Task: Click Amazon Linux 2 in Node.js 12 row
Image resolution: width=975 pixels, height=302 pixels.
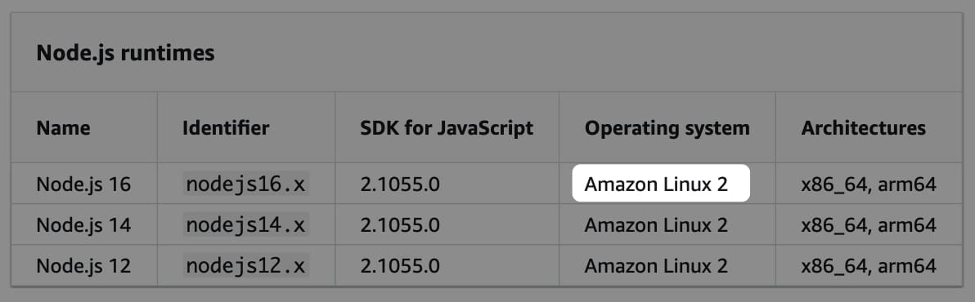Action: (656, 266)
